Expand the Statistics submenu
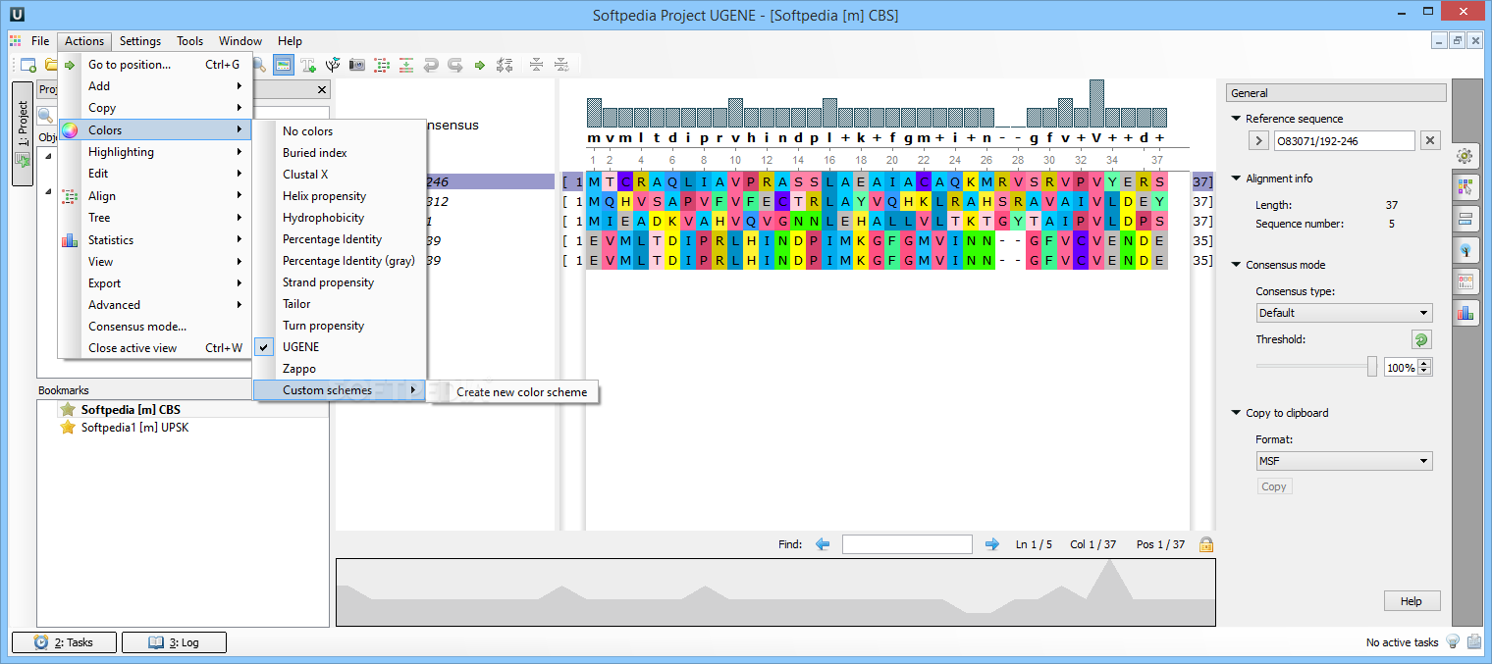The height and width of the screenshot is (664, 1492). (x=154, y=239)
